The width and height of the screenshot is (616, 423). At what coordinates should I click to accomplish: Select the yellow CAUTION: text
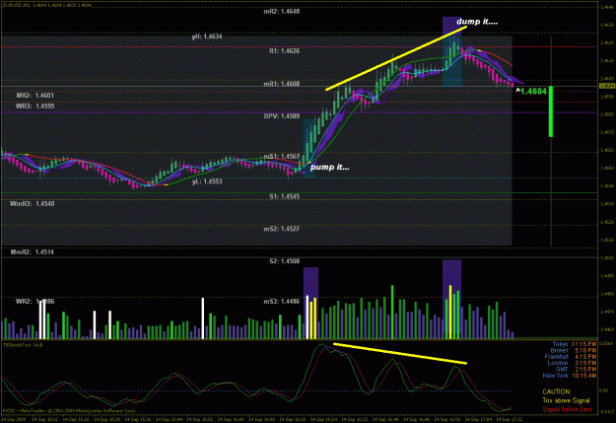pyautogui.click(x=557, y=392)
